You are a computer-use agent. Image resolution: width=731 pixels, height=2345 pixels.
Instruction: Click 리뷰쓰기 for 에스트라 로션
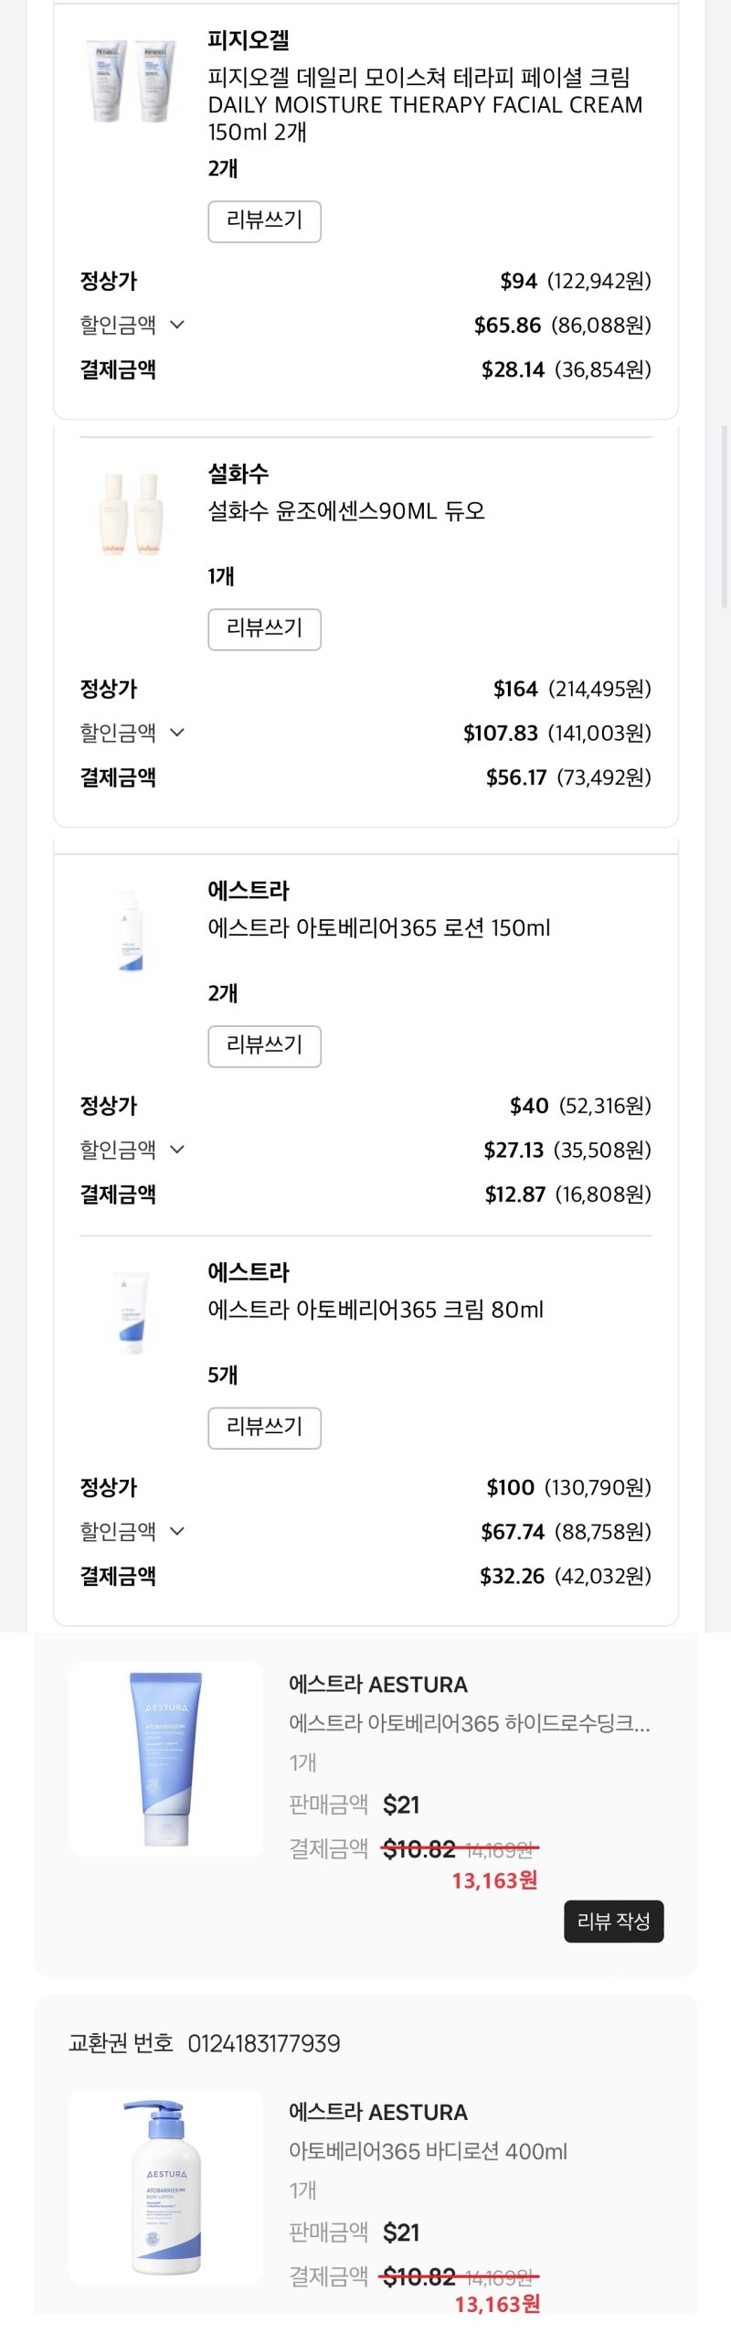point(265,1046)
